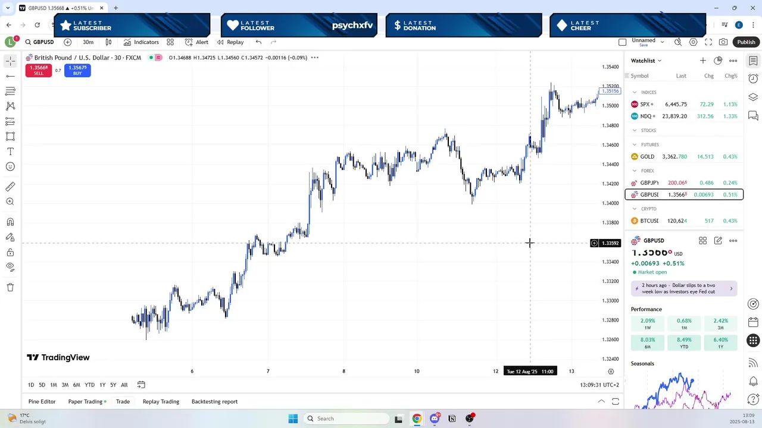Open the Object tree layers icon
This screenshot has height=428, width=762.
pyautogui.click(x=753, y=97)
